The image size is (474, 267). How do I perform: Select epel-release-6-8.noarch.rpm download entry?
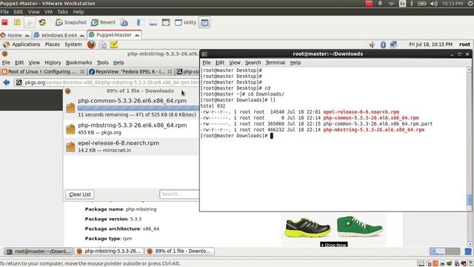click(131, 147)
